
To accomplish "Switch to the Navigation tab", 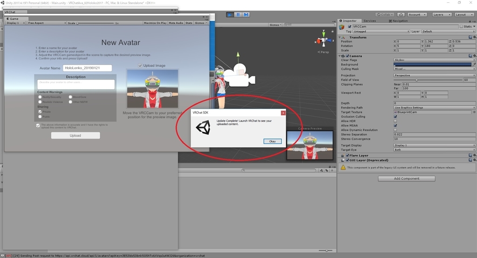I will click(x=398, y=21).
